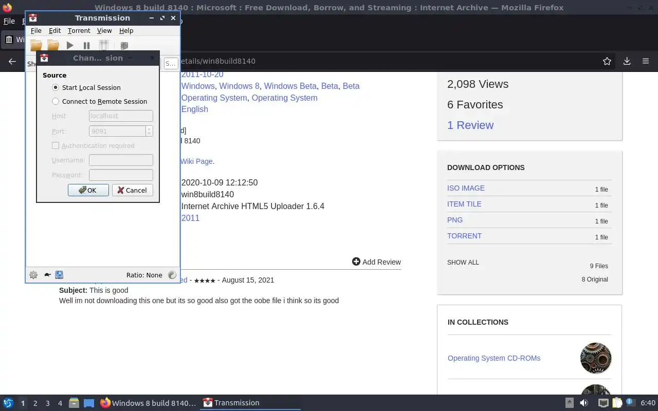Click the Remove torrent trash icon

click(x=104, y=46)
